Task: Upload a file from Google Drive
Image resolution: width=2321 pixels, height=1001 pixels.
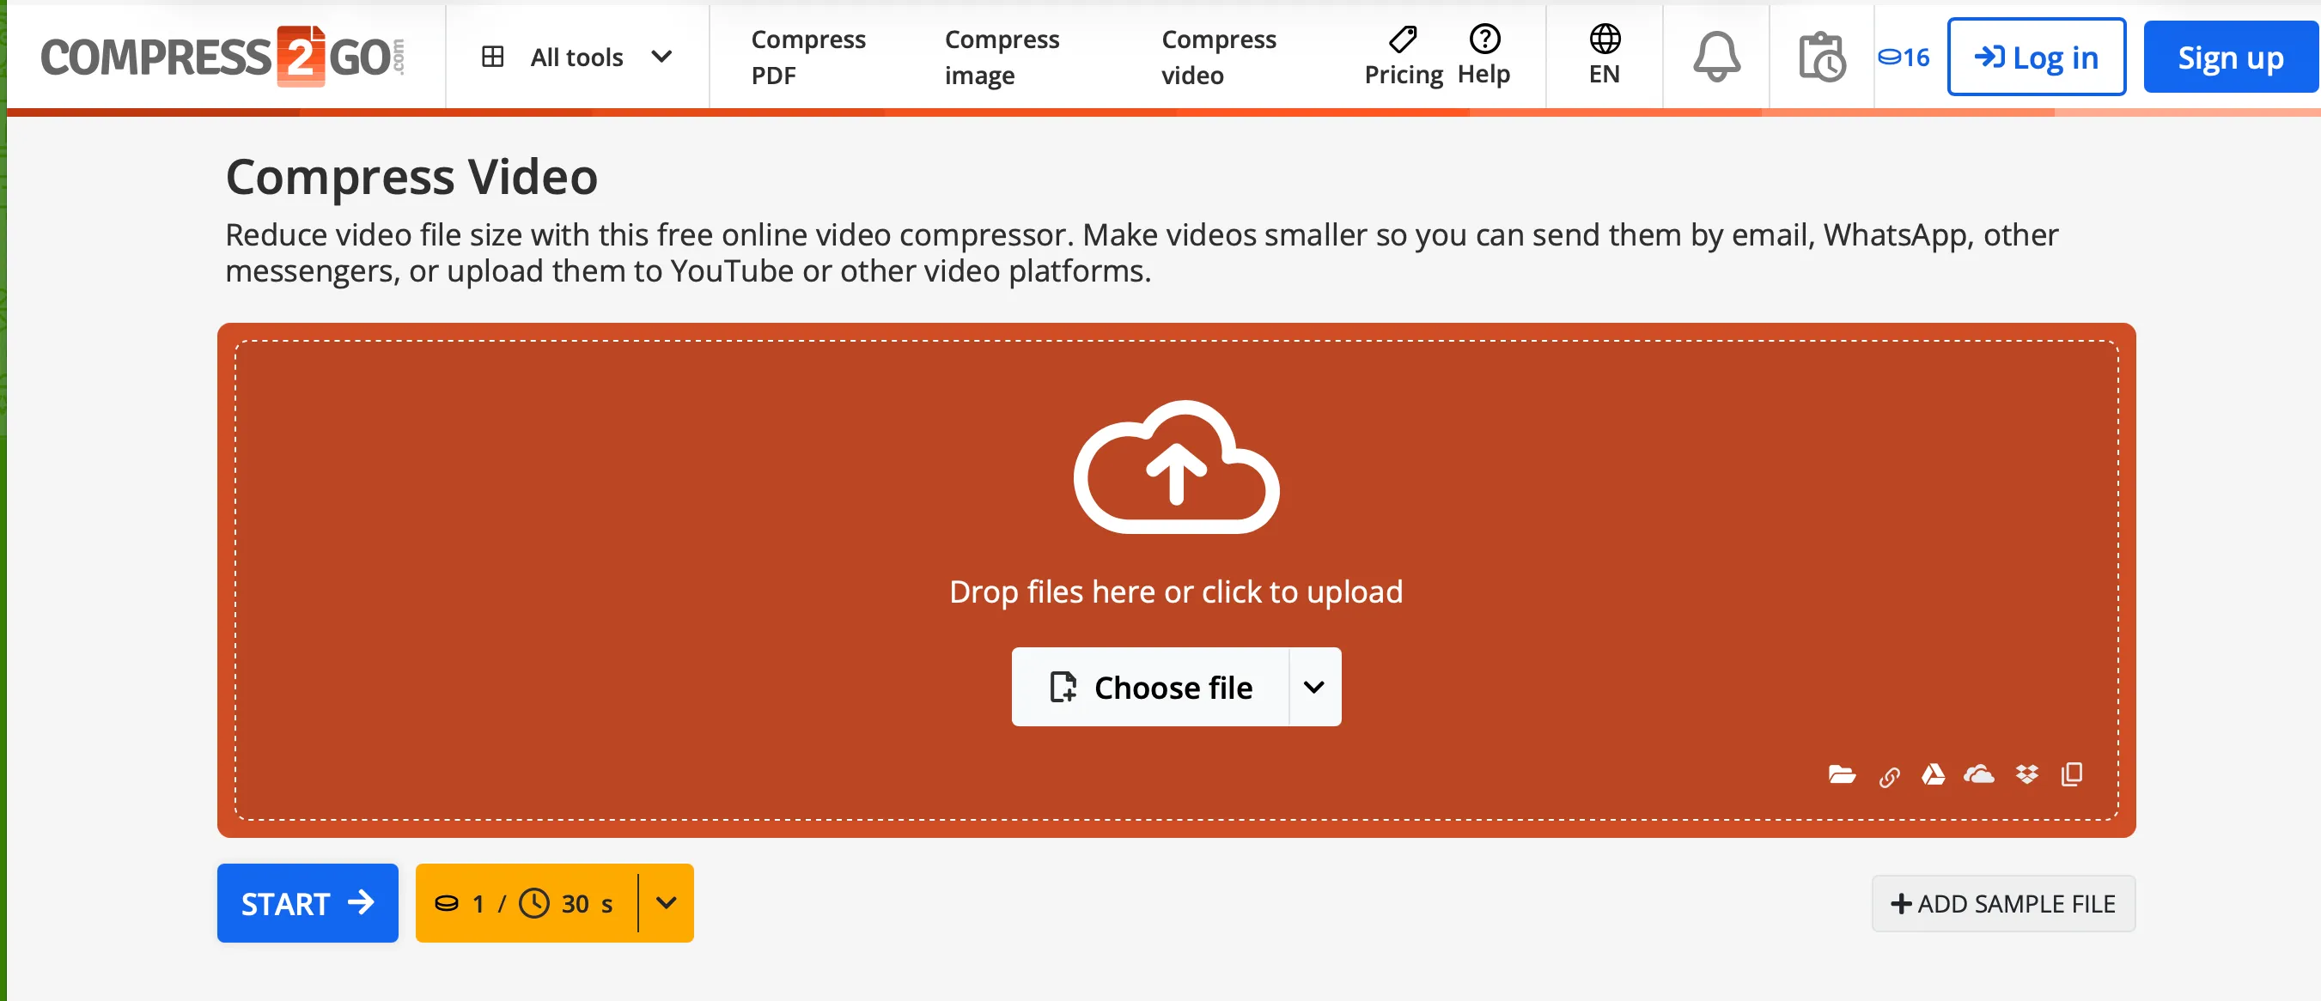Action: point(1935,775)
